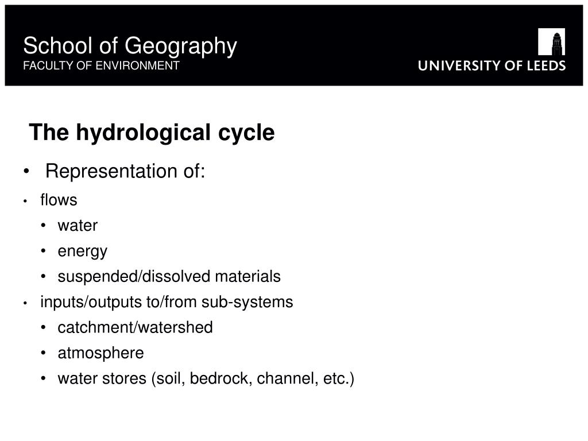Click the bullet dot before flows
The height and width of the screenshot is (441, 588).
25,202
